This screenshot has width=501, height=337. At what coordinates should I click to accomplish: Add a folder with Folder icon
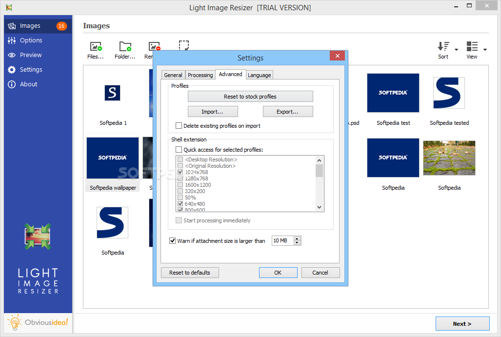(x=125, y=50)
